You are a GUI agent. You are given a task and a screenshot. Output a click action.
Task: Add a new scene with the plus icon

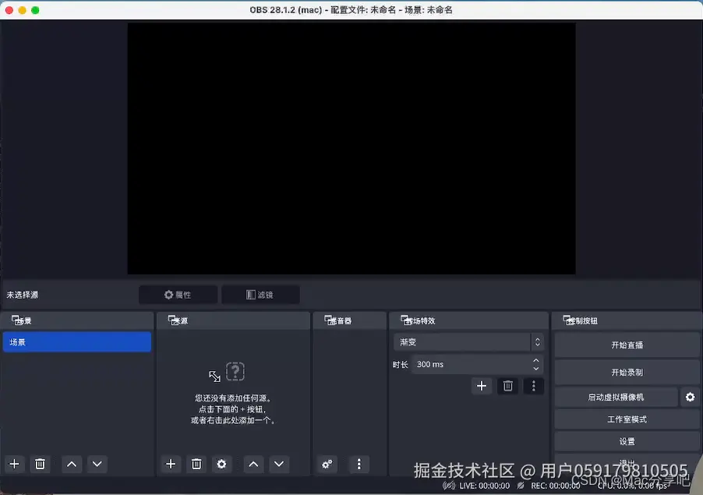[14, 464]
